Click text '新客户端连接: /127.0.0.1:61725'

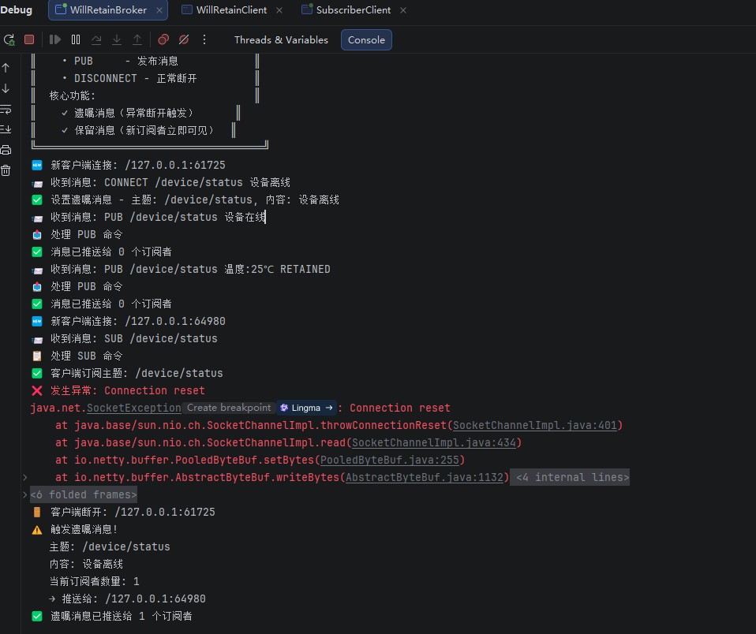138,166
